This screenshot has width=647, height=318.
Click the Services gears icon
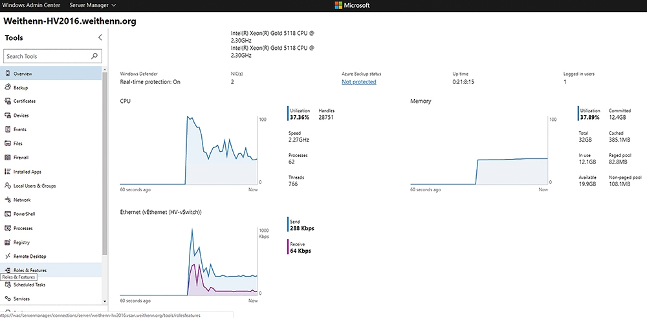point(7,299)
